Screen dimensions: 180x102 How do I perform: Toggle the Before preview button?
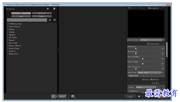click(x=62, y=96)
